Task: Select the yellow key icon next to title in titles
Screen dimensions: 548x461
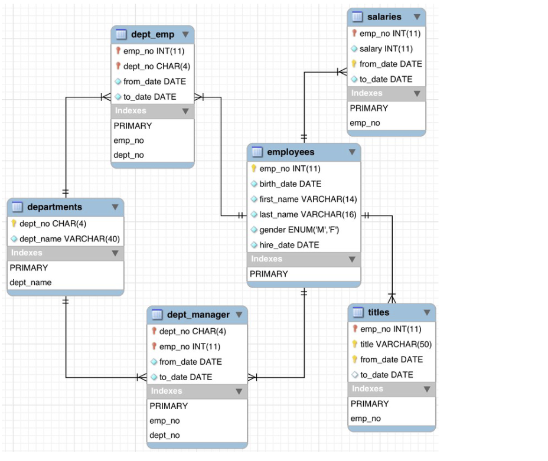Action: (355, 344)
